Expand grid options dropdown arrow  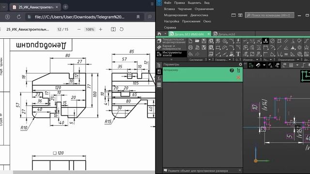pyautogui.click(x=297, y=65)
